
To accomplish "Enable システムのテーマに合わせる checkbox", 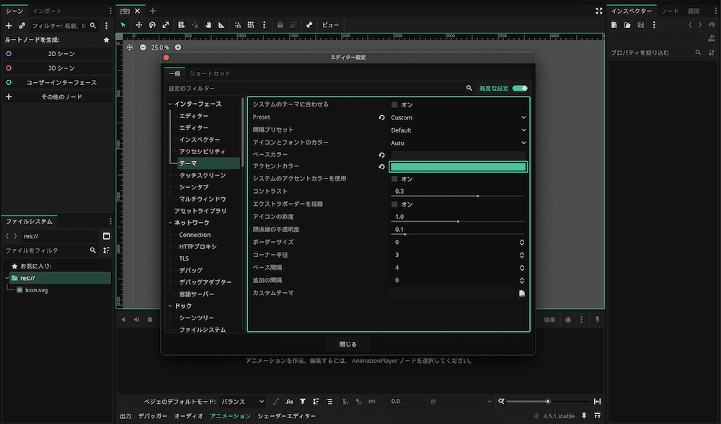I will pyautogui.click(x=395, y=104).
